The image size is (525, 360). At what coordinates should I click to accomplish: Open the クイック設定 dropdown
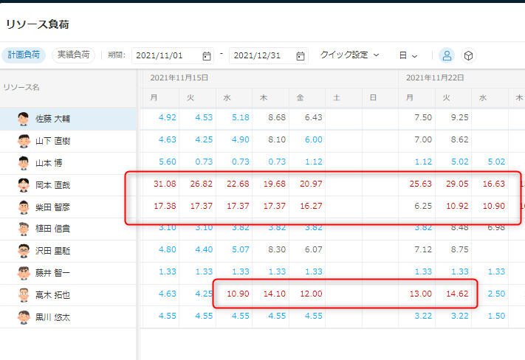pos(349,55)
